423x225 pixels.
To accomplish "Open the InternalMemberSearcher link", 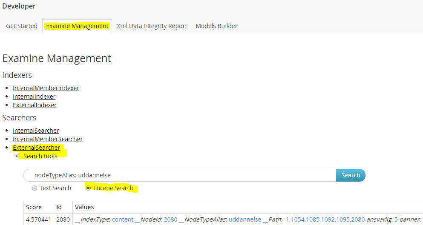I will 48,139.
